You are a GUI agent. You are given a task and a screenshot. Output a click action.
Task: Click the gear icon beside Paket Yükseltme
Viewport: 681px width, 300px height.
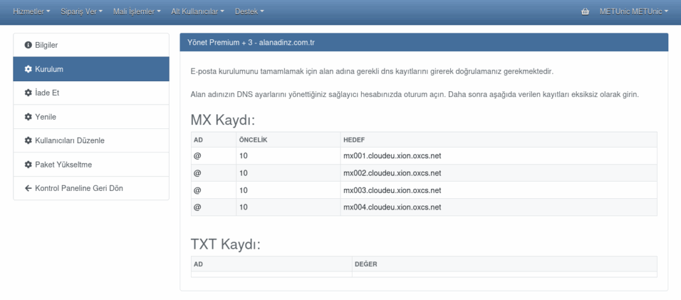[28, 164]
